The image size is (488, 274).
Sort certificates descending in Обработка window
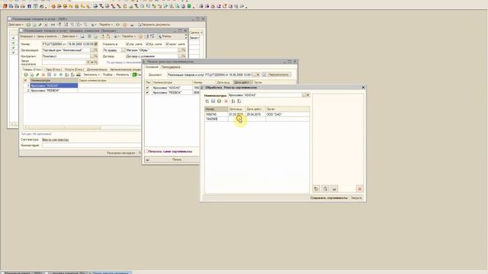coord(239,101)
